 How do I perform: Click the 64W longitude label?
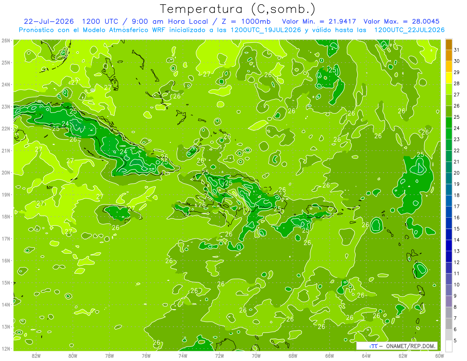(x=366, y=356)
